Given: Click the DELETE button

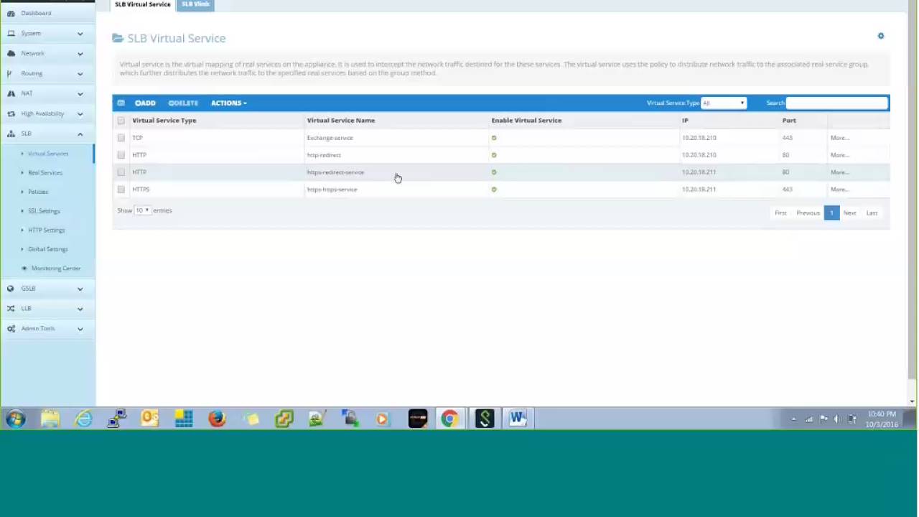Looking at the screenshot, I should [182, 103].
